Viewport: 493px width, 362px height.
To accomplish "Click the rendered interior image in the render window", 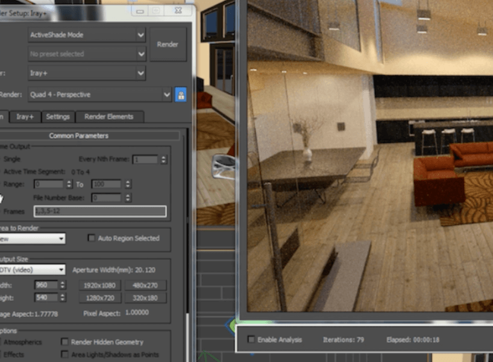I will 370,156.
